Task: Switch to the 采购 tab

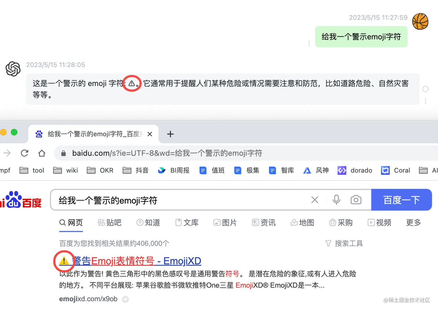Action: coord(341,223)
